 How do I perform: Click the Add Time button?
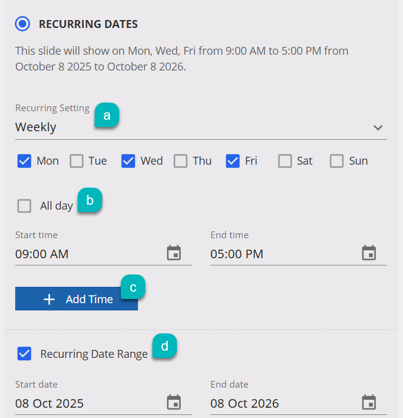77,299
